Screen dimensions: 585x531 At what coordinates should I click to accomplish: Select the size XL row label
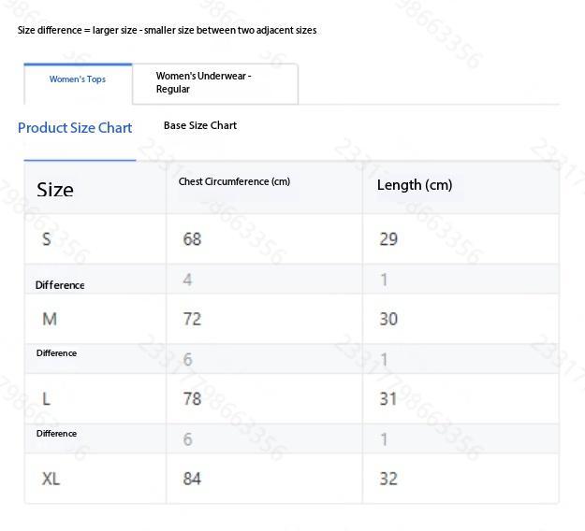pyautogui.click(x=51, y=479)
